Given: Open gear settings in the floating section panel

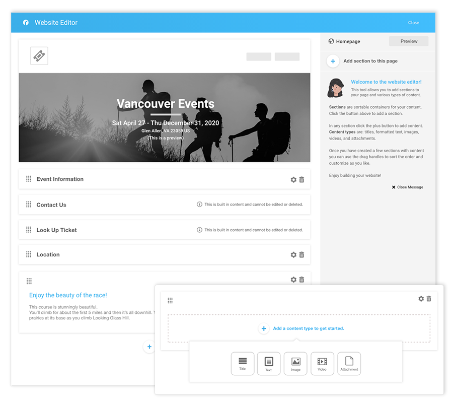Looking at the screenshot, I should (421, 299).
